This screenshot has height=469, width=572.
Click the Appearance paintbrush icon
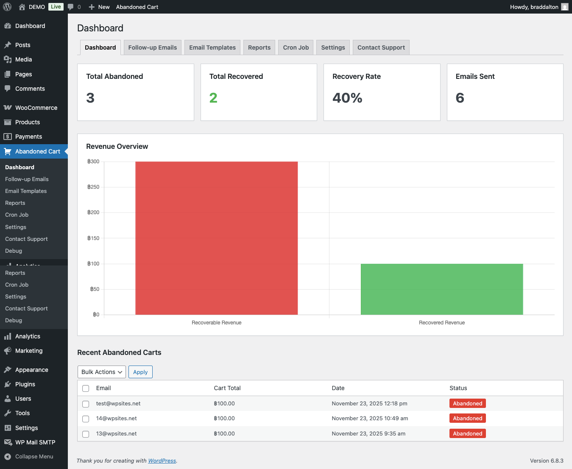click(8, 370)
